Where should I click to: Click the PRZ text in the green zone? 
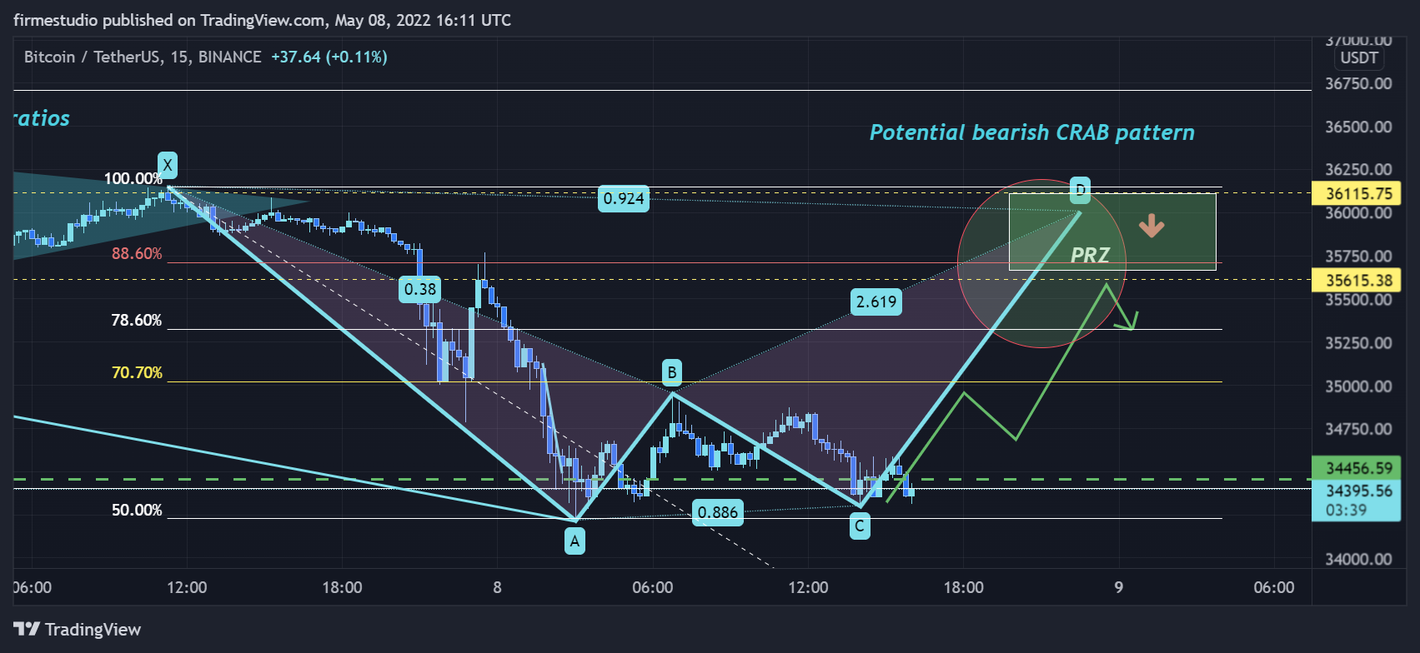coord(1090,255)
